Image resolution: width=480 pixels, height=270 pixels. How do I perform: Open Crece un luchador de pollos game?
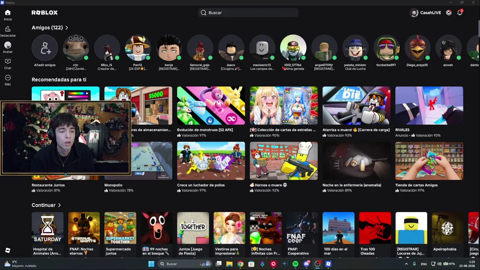[x=211, y=161]
